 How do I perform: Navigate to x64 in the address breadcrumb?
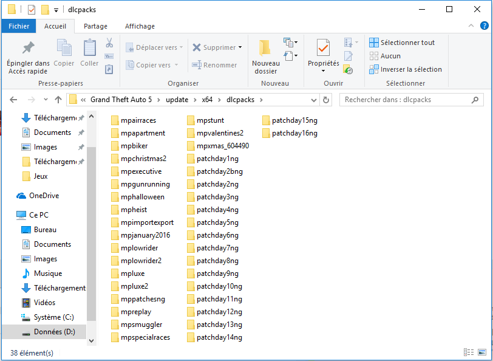[207, 100]
